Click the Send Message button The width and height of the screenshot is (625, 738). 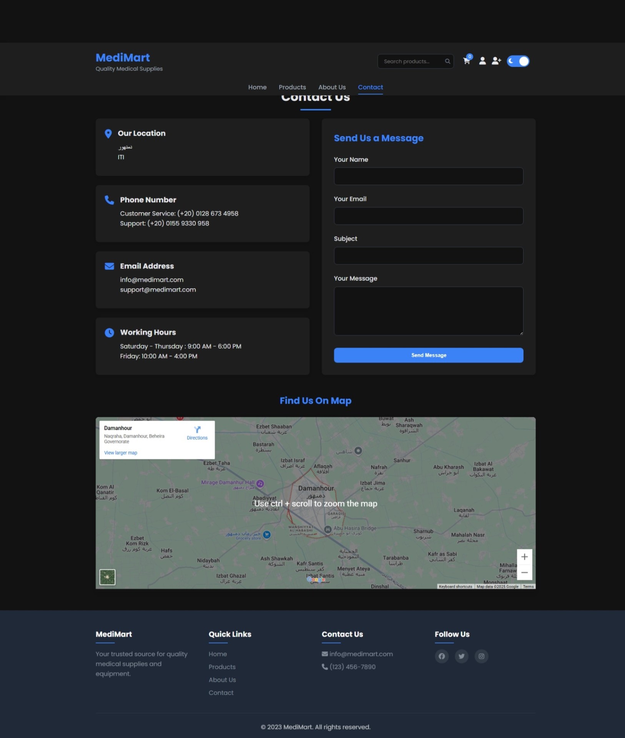pos(428,355)
